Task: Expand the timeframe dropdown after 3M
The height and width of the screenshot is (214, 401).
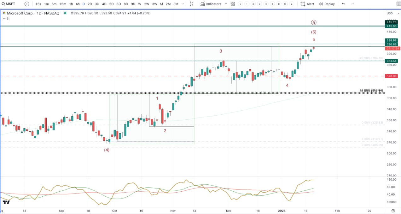Action: pos(183,4)
